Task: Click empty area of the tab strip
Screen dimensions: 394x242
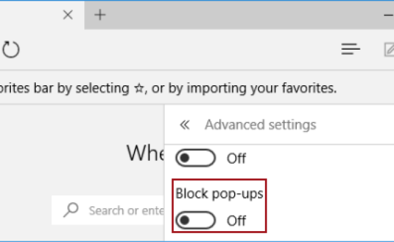Action: [x=241, y=15]
